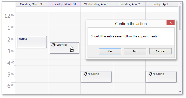The image size is (186, 98).
Task: Click Yes to move entire series
Action: tap(110, 51)
